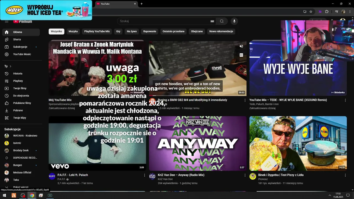This screenshot has height=199, width=354.
Task: Open Chrome extensions puzzle icon
Action: pos(327,12)
